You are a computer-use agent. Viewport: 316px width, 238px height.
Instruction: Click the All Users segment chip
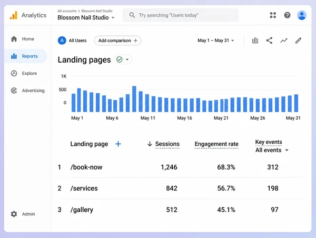(72, 41)
